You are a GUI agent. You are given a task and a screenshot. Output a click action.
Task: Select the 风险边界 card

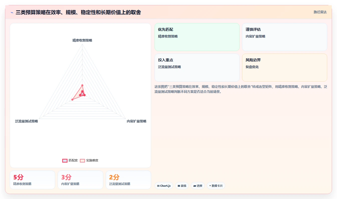tap(284, 68)
